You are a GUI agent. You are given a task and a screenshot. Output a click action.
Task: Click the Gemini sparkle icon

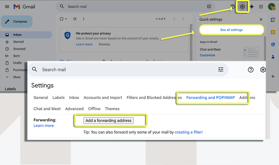tap(252, 7)
